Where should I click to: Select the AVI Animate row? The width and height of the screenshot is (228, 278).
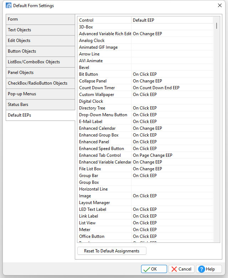pos(145,61)
